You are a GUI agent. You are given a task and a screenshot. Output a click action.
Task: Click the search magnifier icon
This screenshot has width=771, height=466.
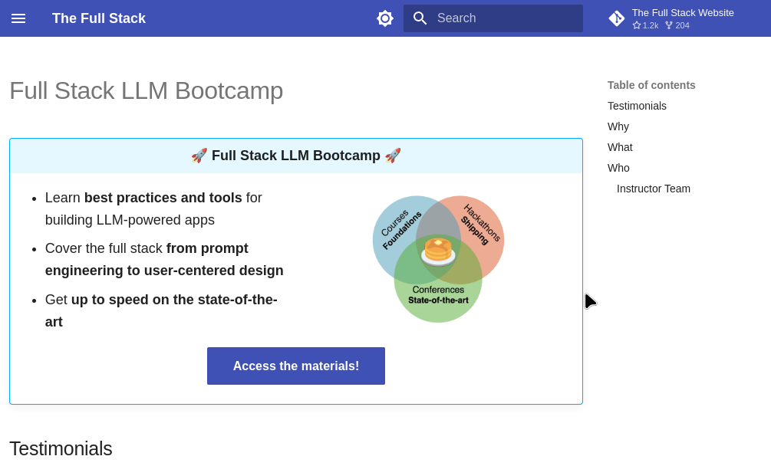pyautogui.click(x=420, y=18)
